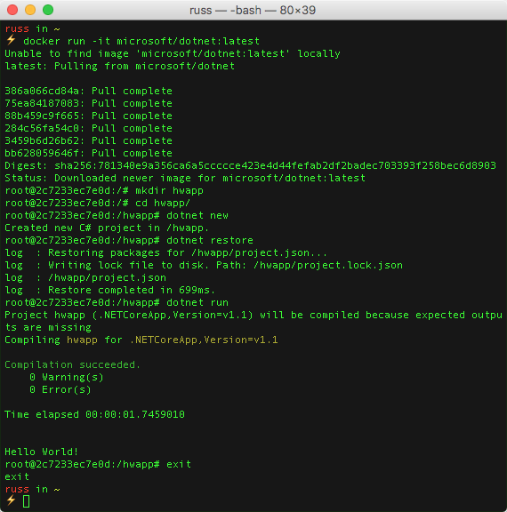Click the lightning bolt before docker run command
The image size is (507, 512).
(11, 40)
